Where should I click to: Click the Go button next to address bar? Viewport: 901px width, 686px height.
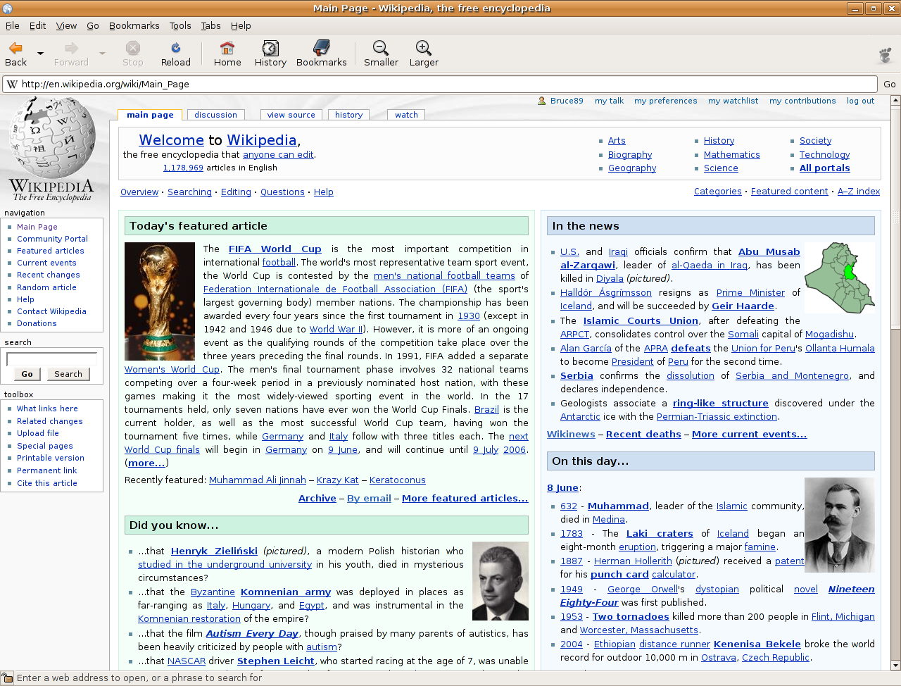tap(890, 84)
